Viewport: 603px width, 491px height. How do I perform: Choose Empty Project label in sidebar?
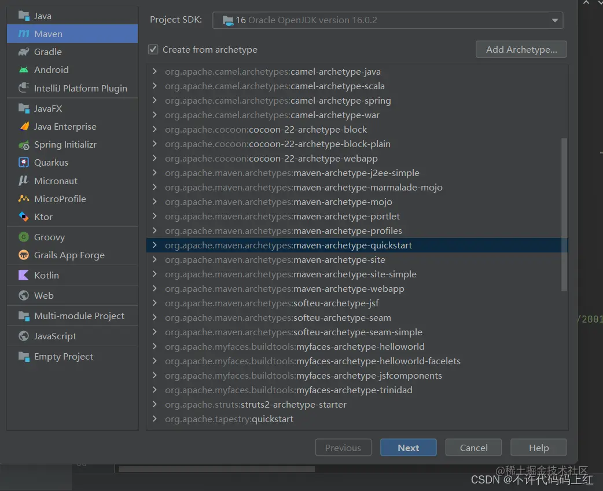[64, 356]
